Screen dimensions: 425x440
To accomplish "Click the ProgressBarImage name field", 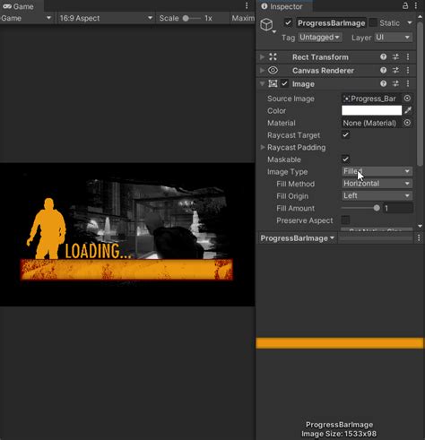I will click(x=331, y=23).
